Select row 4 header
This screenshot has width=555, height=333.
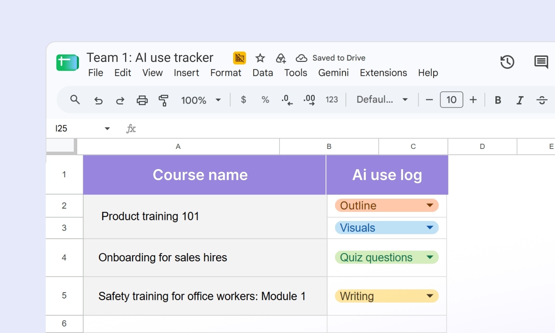(64, 258)
